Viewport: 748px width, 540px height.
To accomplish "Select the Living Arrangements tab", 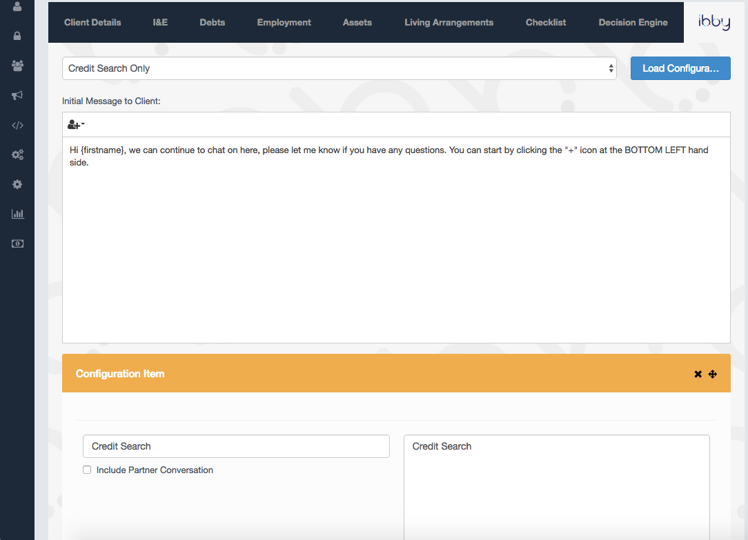I will [x=449, y=23].
